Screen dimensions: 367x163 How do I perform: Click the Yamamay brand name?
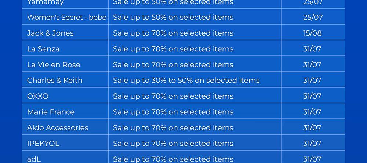pos(46,2)
